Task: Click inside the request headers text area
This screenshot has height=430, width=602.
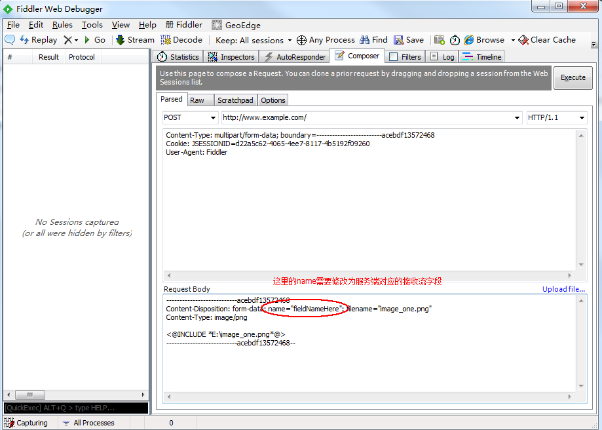Action: pos(371,200)
